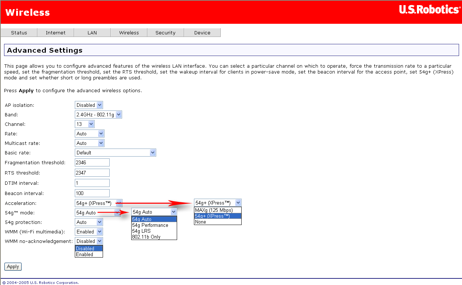This screenshot has height=285, width=462.
Task: Click the DTIM interval field
Action: (x=92, y=183)
